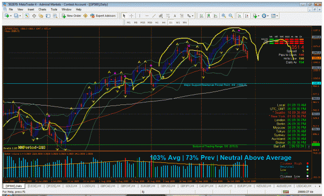
Task: Switch to the [DJI30],H4 chart tab
Action: click(x=35, y=186)
